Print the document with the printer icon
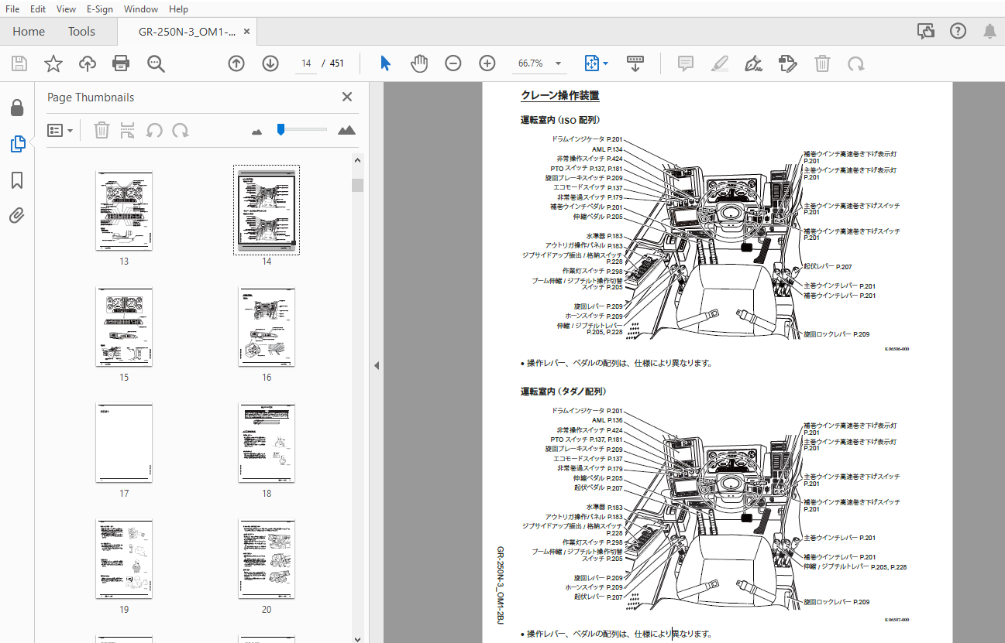 (x=121, y=63)
